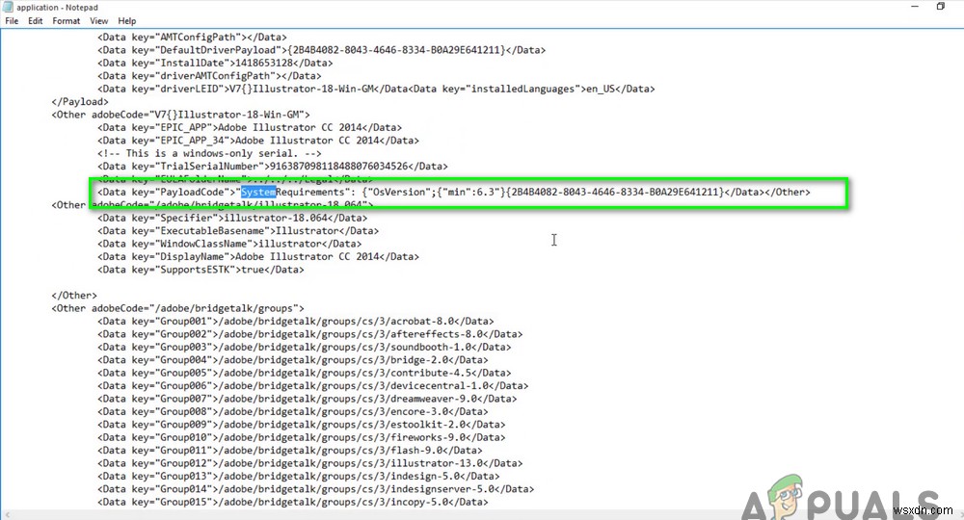Click the ExecutableBasename Illustrator line

pyautogui.click(x=238, y=231)
